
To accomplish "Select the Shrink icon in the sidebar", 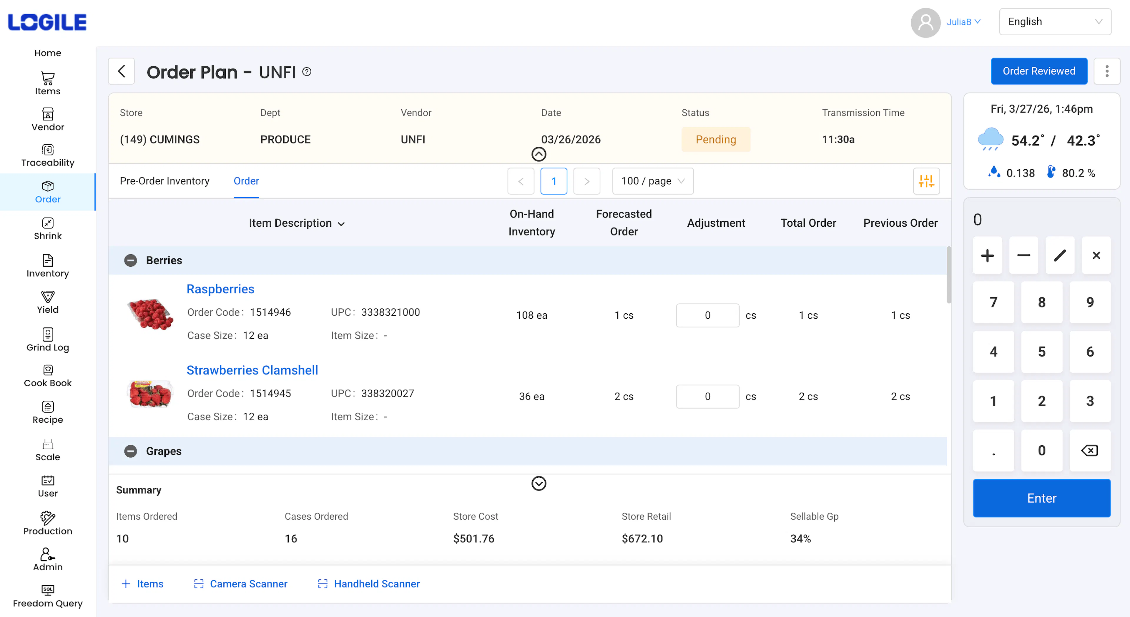I will 48,228.
